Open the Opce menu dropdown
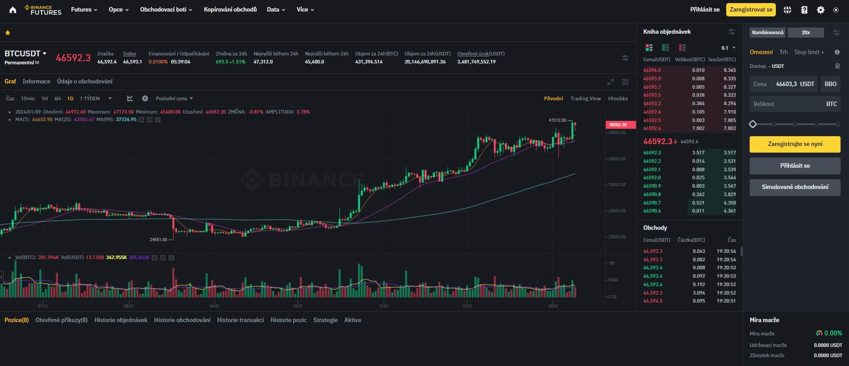This screenshot has width=849, height=366. click(119, 9)
